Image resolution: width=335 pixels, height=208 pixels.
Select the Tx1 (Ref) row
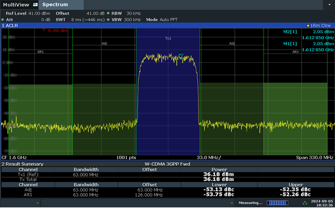[x=168, y=175]
